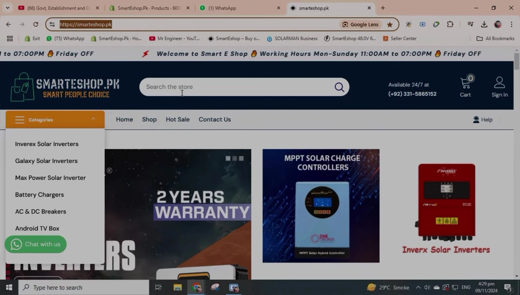Open the Windows Start menu
Viewport: 520px width, 295px height.
click(x=9, y=287)
